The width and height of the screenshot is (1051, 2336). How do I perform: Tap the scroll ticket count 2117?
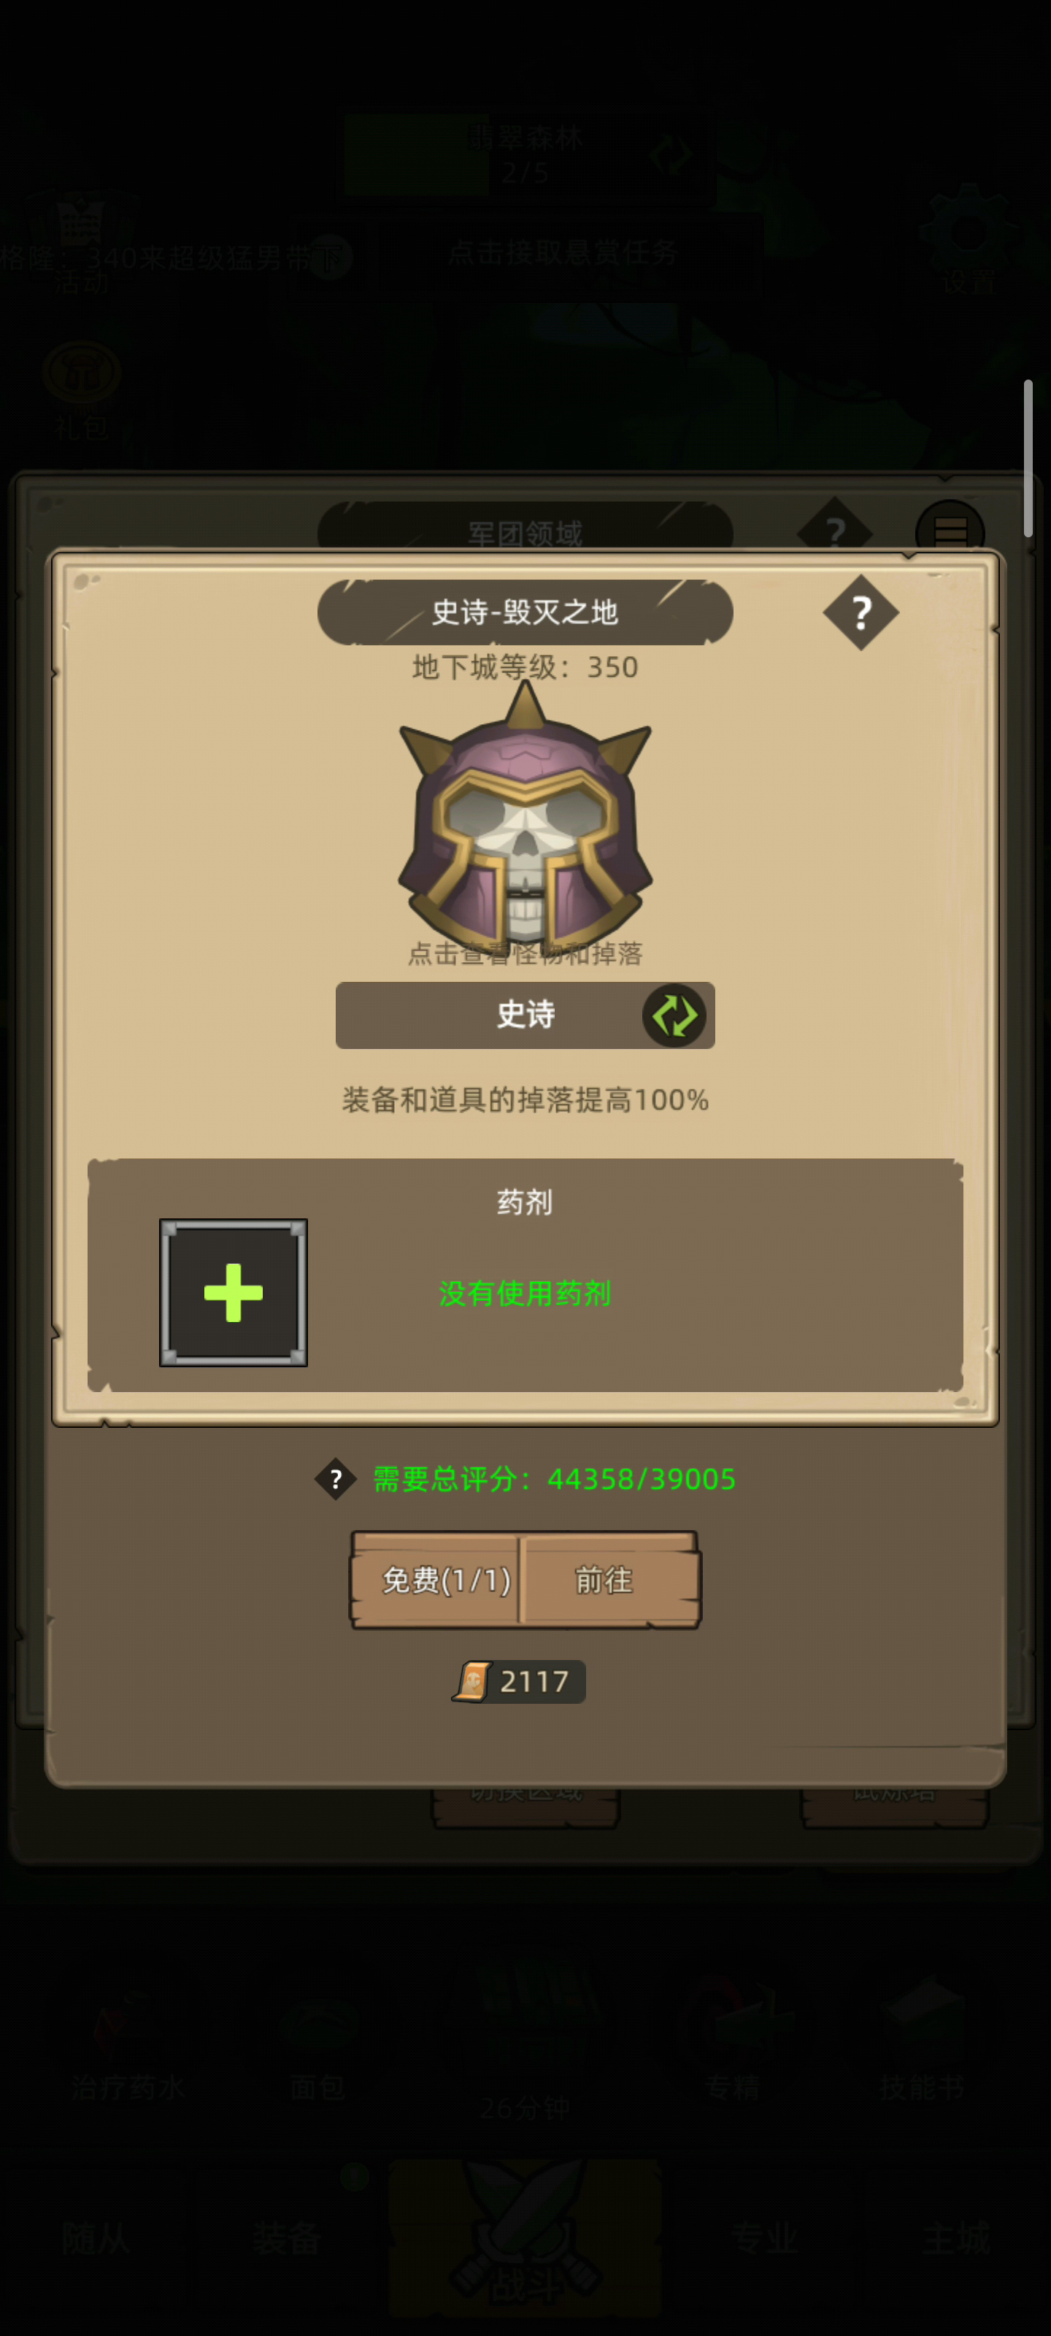pyautogui.click(x=519, y=1682)
